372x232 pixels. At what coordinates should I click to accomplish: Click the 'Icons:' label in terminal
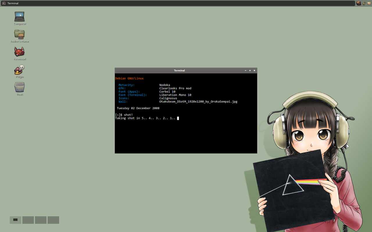coord(124,98)
